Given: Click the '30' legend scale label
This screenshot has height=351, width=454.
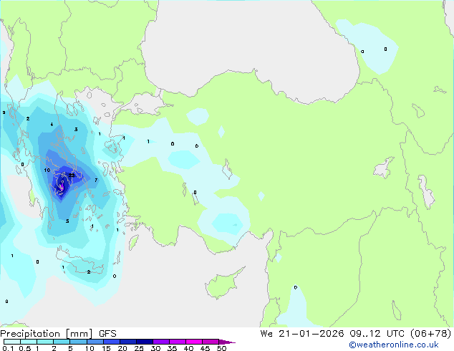Looking at the screenshot, I should click(155, 348).
